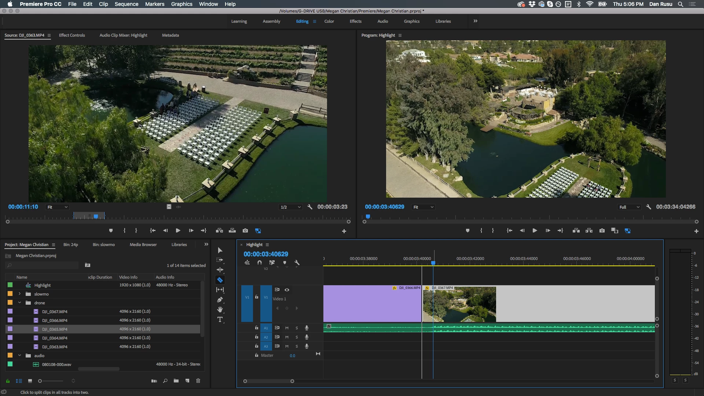This screenshot has width=704, height=396.
Task: Toggle lock on track A2
Action: tap(257, 337)
